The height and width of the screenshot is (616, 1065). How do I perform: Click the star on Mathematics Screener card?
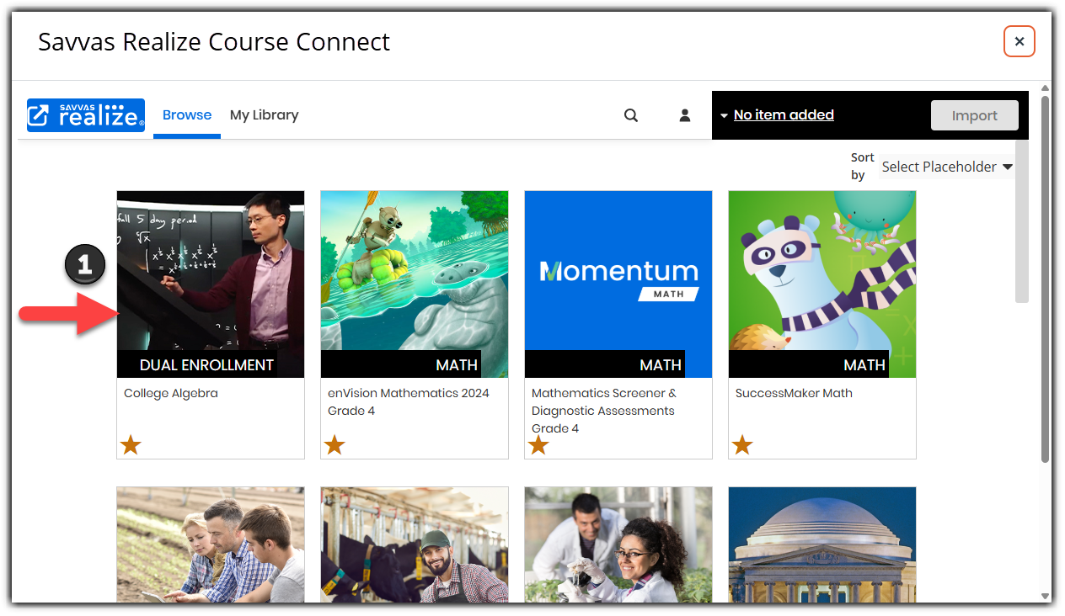pos(538,444)
